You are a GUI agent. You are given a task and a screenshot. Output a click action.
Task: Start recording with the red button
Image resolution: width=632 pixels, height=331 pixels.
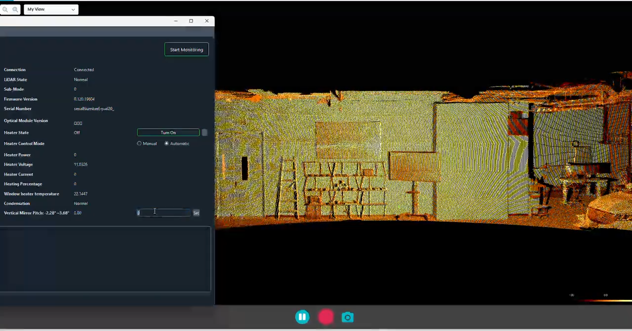[x=326, y=317]
